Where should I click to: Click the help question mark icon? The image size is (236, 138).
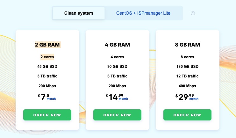tap(193, 13)
